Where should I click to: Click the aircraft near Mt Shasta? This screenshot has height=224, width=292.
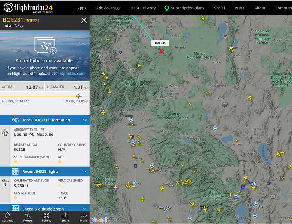coord(139,66)
